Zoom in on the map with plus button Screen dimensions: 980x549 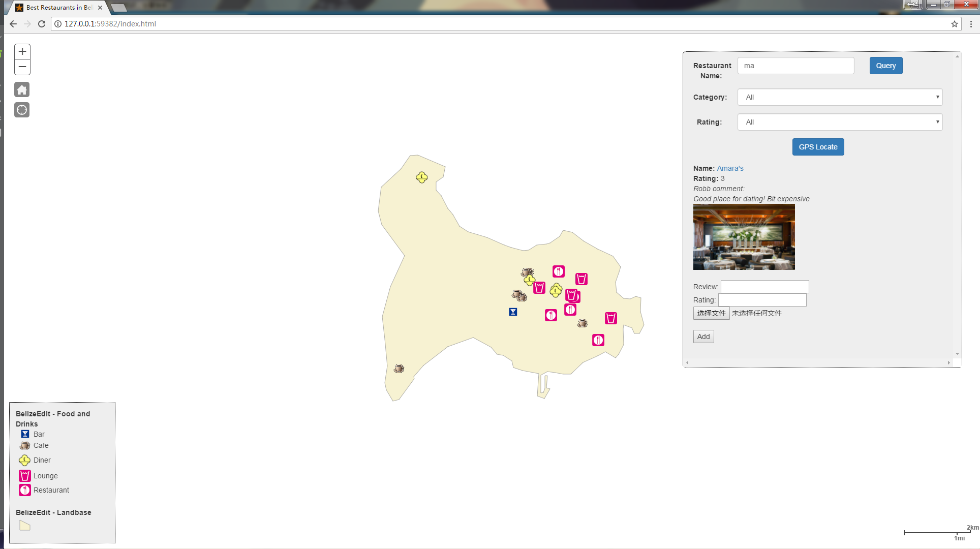pyautogui.click(x=22, y=51)
